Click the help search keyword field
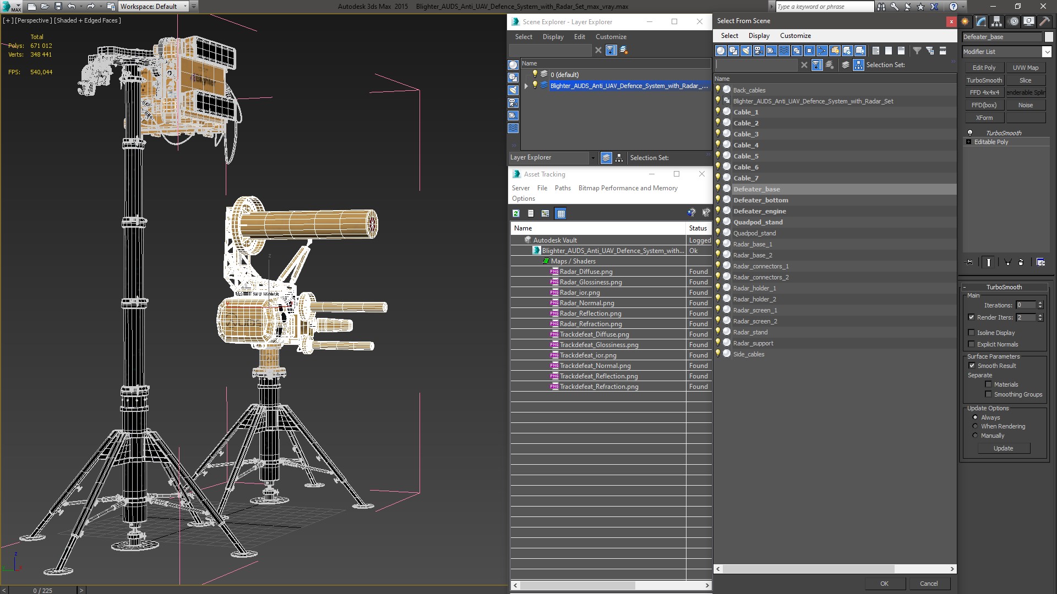 click(x=824, y=7)
